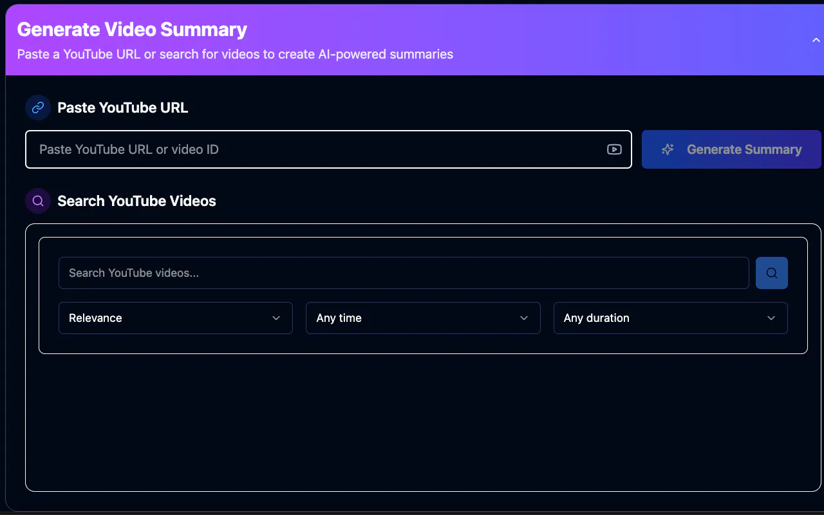
Task: Click the Paste YouTube URL section label
Action: pyautogui.click(x=123, y=108)
